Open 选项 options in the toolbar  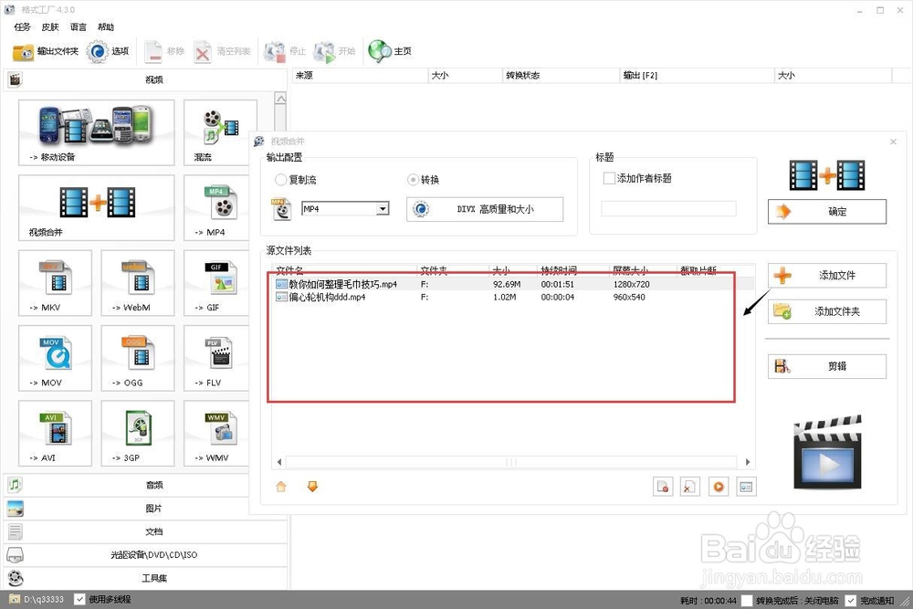pos(108,52)
